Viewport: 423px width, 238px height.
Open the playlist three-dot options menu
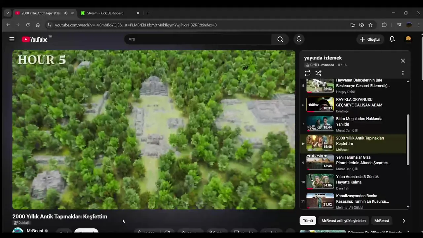(x=403, y=73)
